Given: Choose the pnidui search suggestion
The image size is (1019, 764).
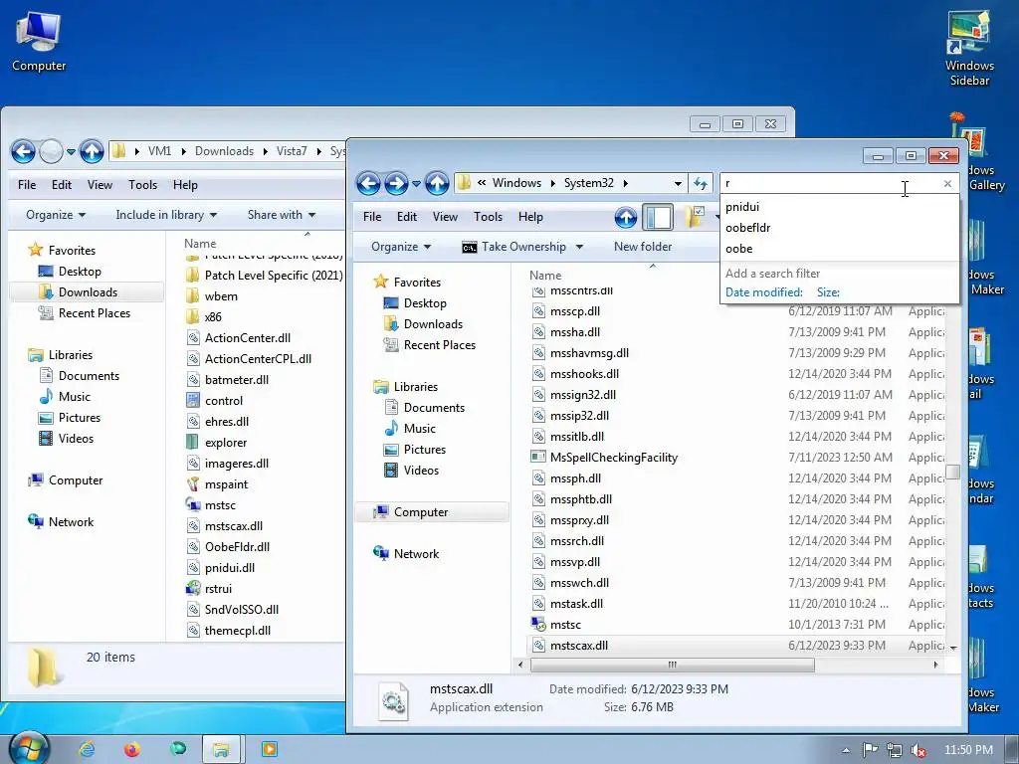Looking at the screenshot, I should (742, 207).
